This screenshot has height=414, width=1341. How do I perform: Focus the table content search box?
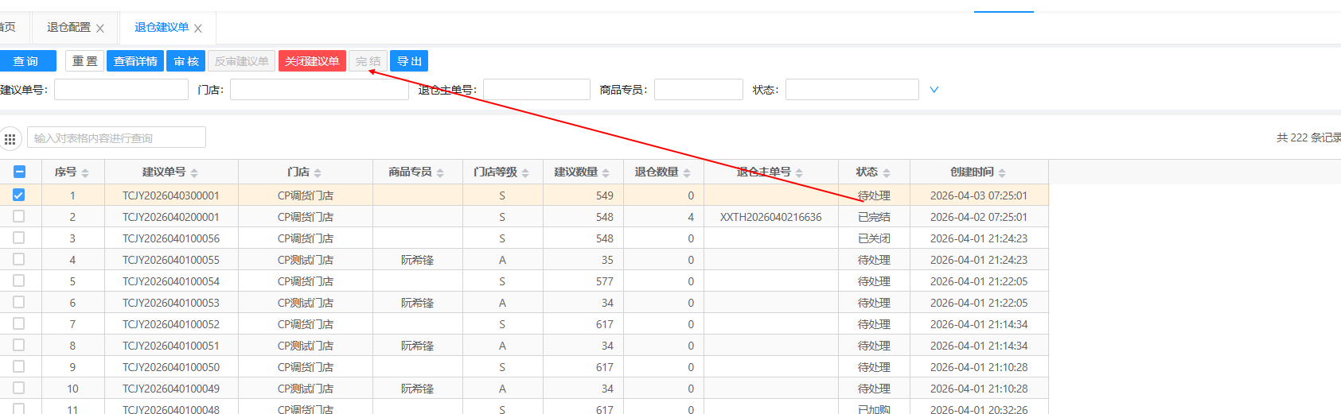(x=116, y=137)
